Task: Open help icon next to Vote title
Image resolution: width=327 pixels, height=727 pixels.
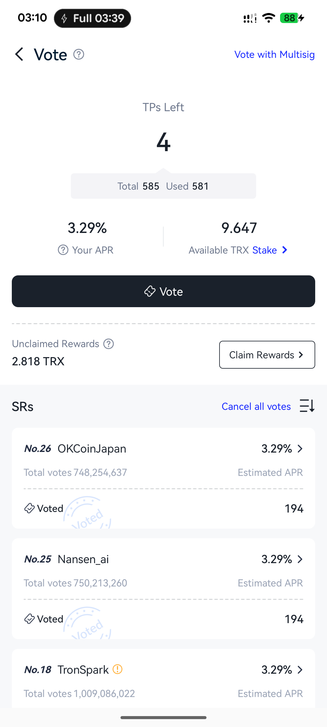Action: (x=79, y=55)
